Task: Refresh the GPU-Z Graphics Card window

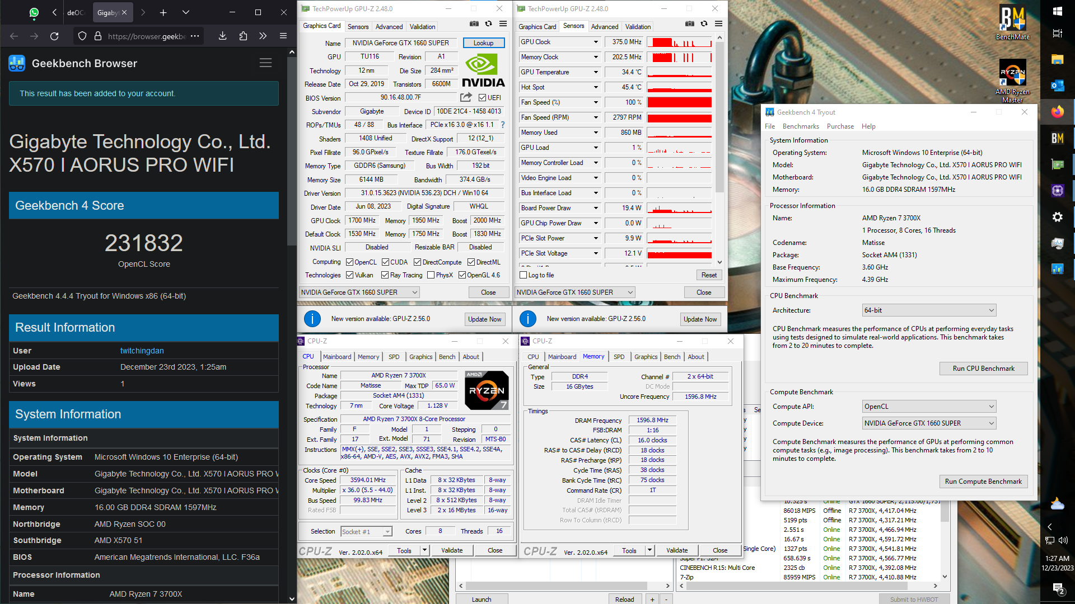Action: [488, 23]
